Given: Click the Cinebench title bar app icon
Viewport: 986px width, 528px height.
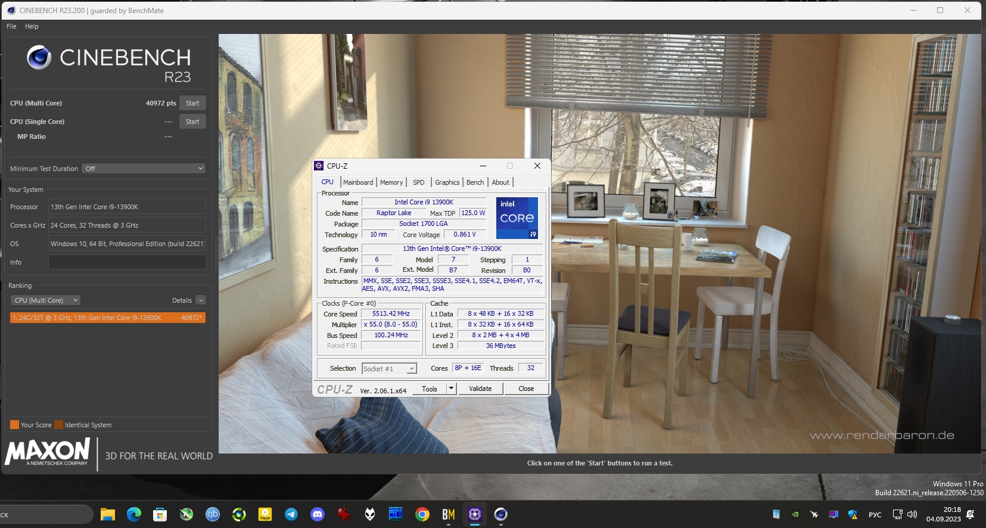Looking at the screenshot, I should point(11,10).
